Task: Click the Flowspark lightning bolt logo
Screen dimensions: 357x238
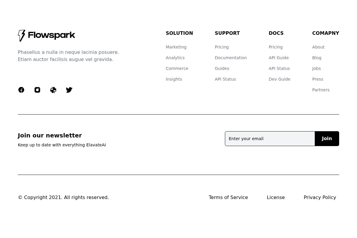Action: pyautogui.click(x=22, y=35)
